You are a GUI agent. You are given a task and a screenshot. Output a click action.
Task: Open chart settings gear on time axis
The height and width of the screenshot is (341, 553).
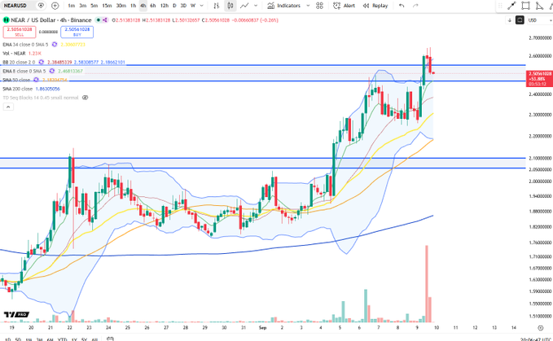540,328
